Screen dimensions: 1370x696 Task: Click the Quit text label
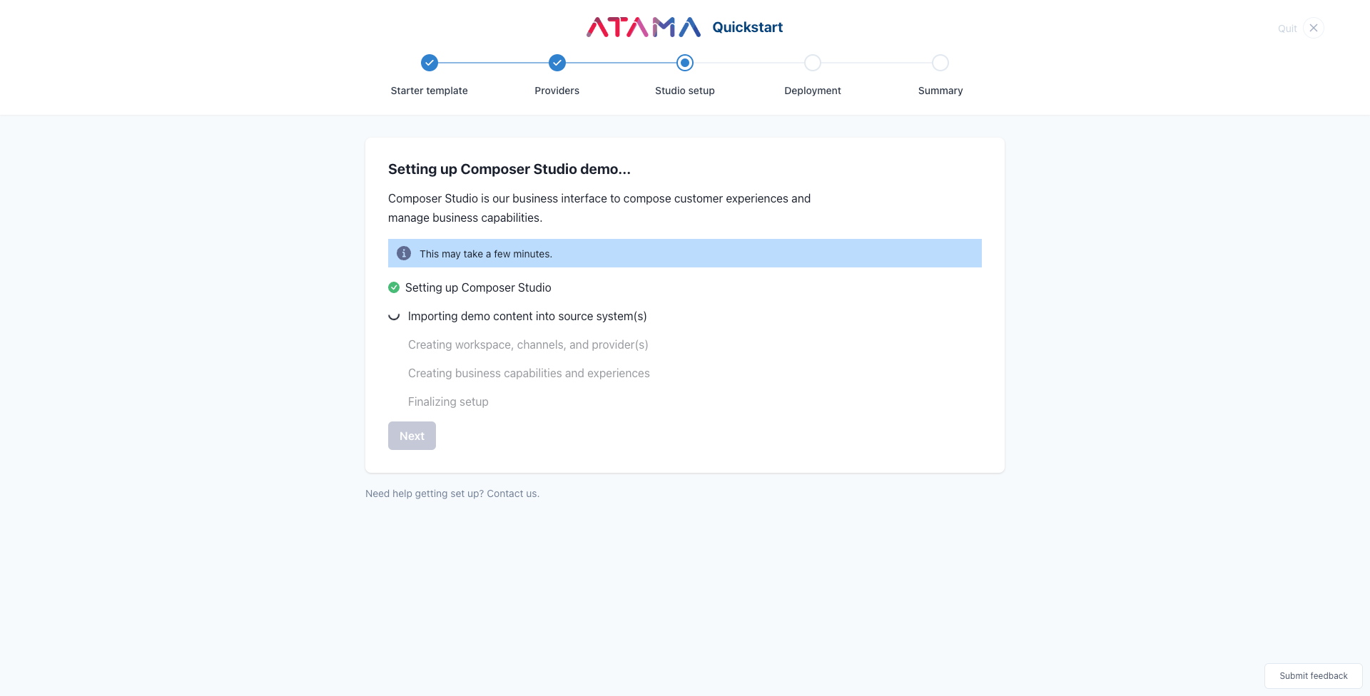[1287, 29]
